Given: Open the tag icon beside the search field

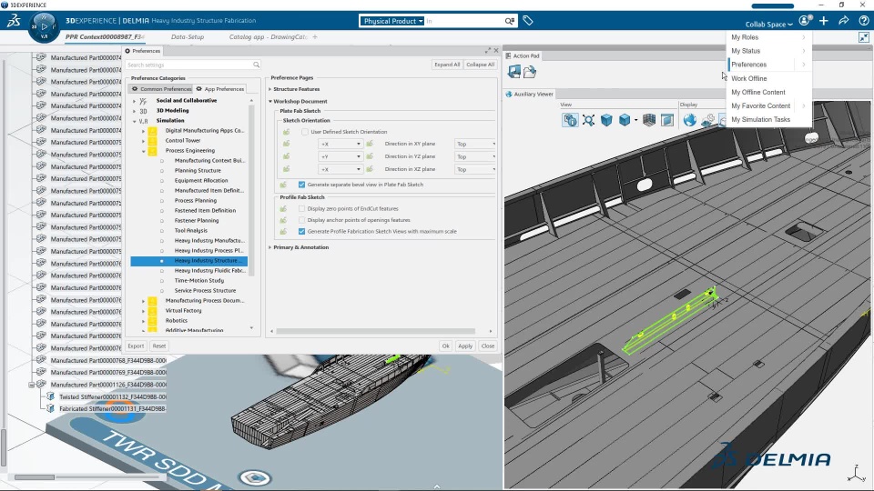Looking at the screenshot, I should 528,21.
